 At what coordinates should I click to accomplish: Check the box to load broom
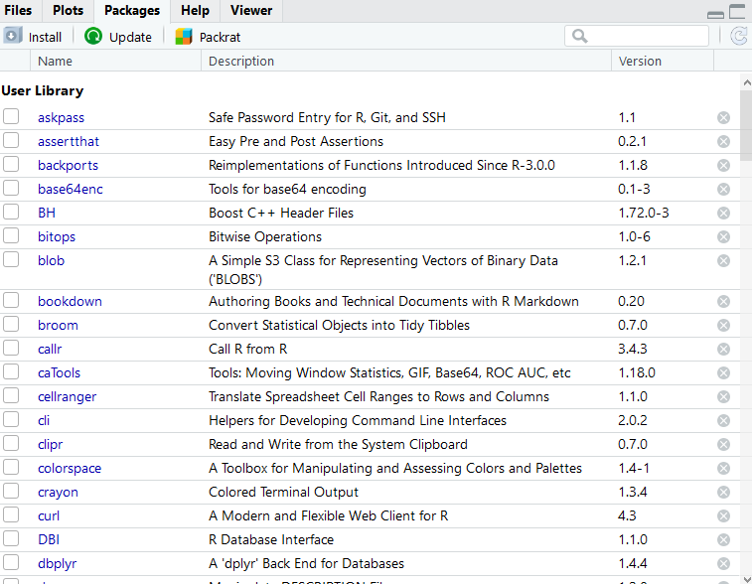tap(11, 325)
